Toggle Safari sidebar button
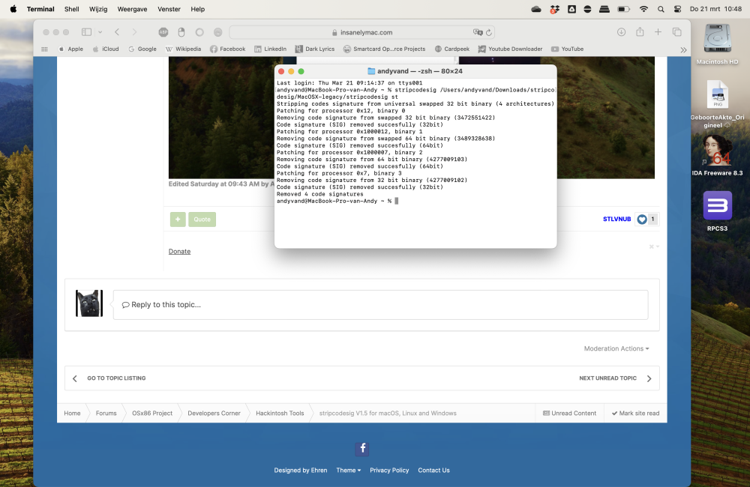Viewport: 750px width, 487px height. click(x=86, y=32)
